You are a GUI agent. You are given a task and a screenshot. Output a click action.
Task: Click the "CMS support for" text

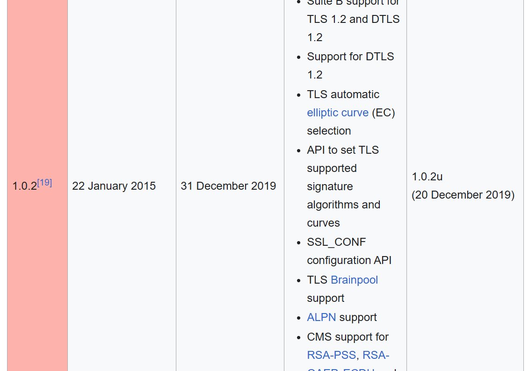tap(348, 337)
